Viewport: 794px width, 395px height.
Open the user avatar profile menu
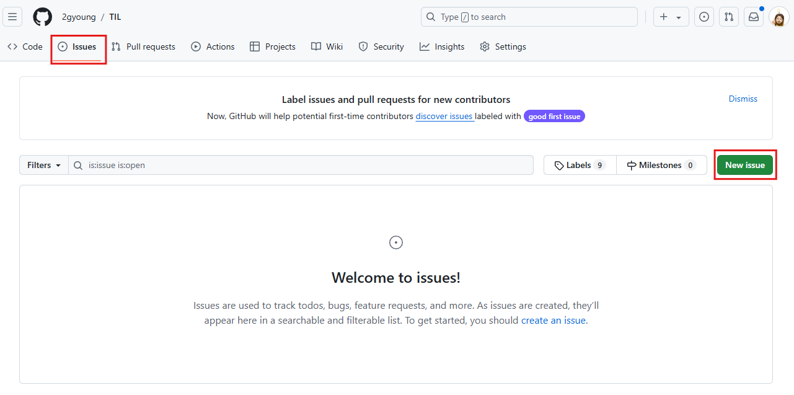point(779,17)
